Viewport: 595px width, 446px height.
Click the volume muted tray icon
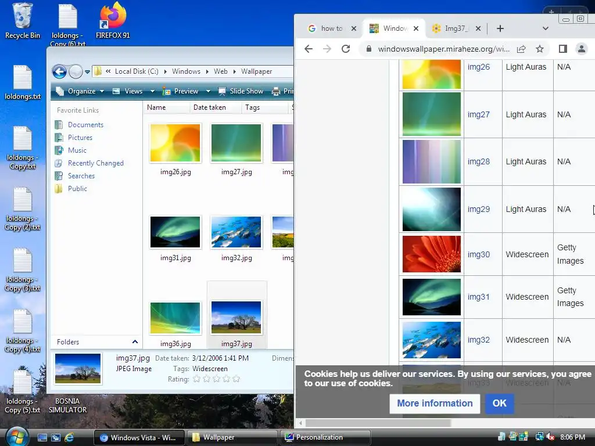click(550, 437)
